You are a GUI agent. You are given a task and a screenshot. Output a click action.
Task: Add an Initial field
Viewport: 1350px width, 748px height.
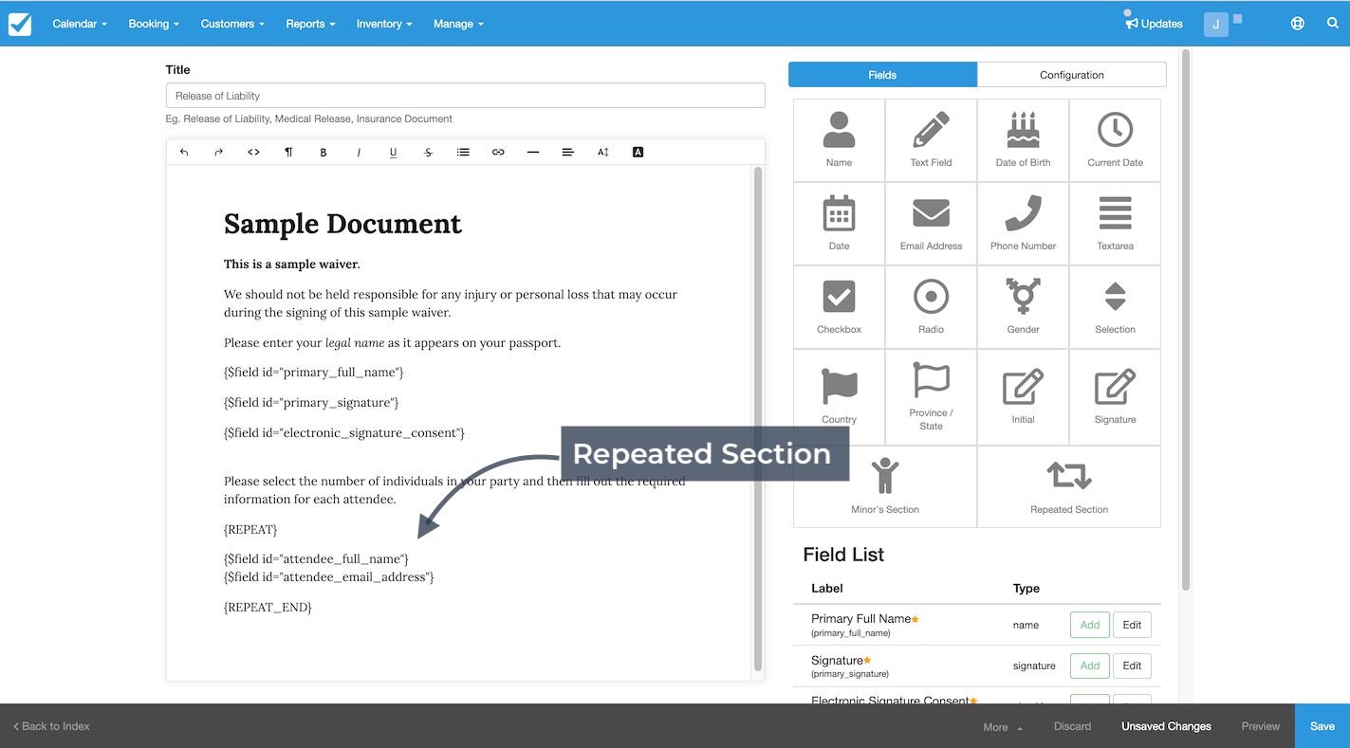(x=1023, y=396)
